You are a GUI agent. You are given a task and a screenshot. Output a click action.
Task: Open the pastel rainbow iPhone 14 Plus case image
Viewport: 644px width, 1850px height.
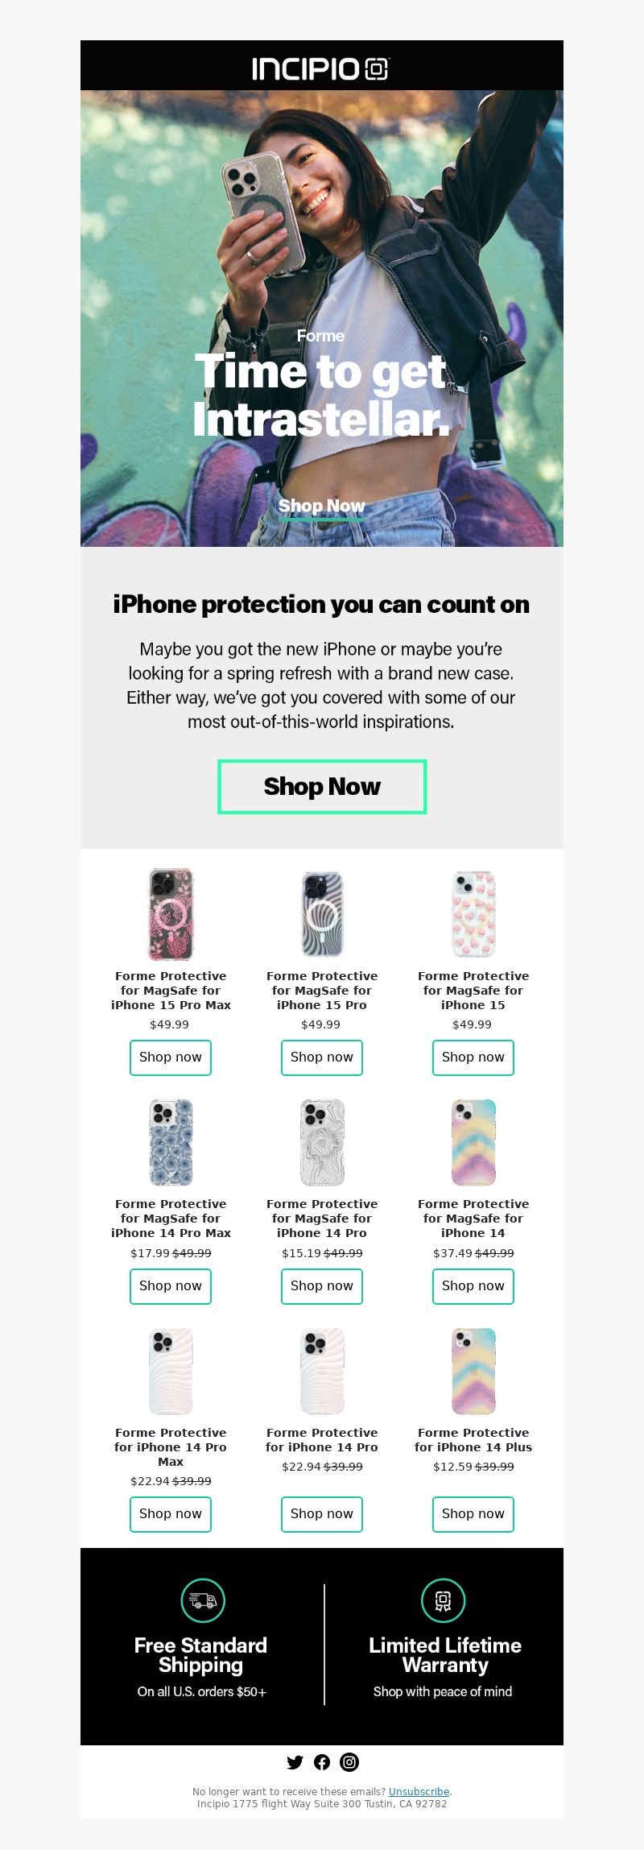point(473,1371)
